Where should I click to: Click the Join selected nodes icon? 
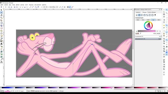(x=9, y=7)
